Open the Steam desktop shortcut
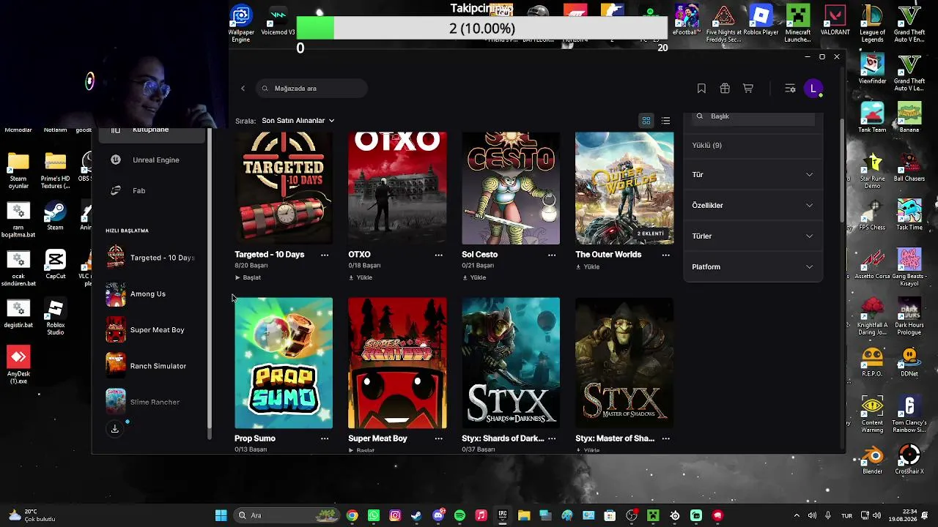 (x=55, y=217)
